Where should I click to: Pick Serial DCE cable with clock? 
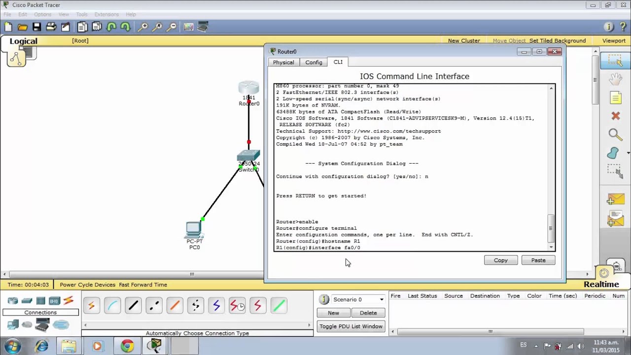click(237, 306)
